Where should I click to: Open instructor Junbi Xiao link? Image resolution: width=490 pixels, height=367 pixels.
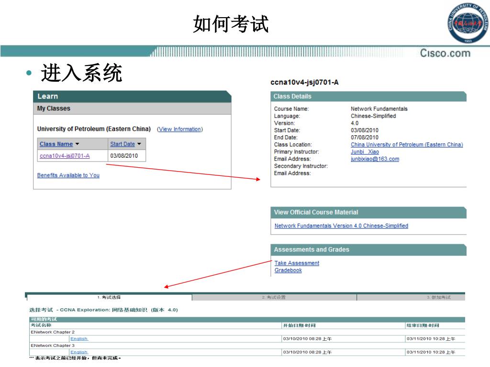coord(365,151)
